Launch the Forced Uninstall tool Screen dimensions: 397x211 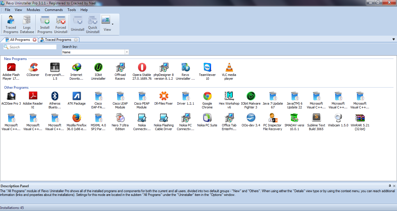61,24
